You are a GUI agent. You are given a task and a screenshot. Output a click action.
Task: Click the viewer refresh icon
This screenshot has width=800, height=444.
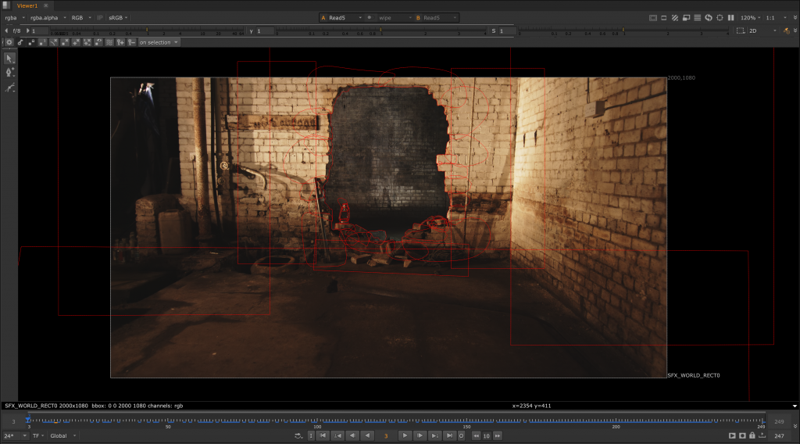point(709,17)
